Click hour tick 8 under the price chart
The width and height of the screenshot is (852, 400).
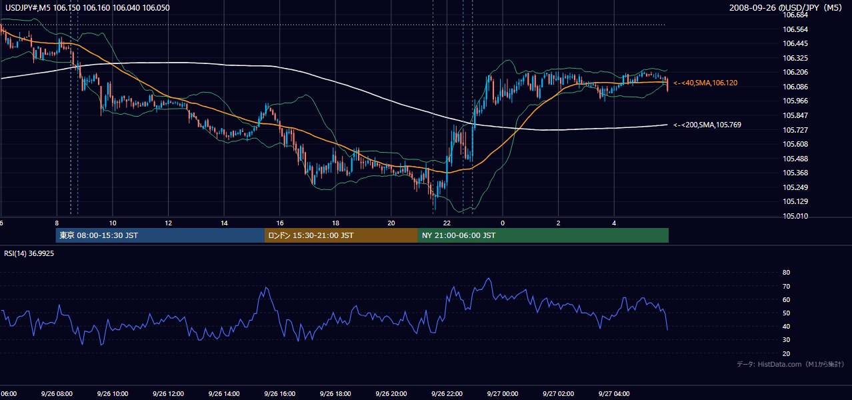57,223
